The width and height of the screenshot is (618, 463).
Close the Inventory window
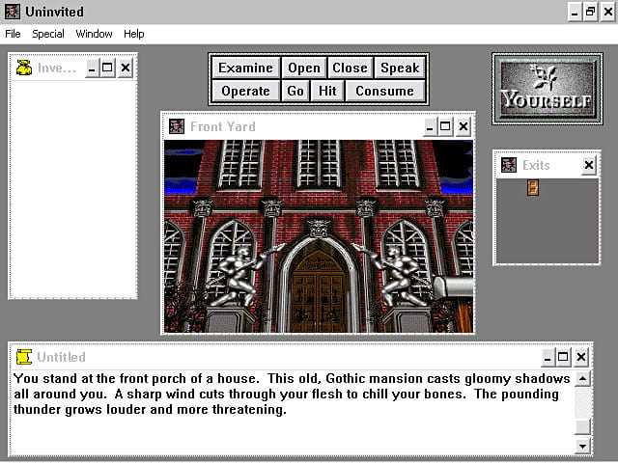[126, 68]
